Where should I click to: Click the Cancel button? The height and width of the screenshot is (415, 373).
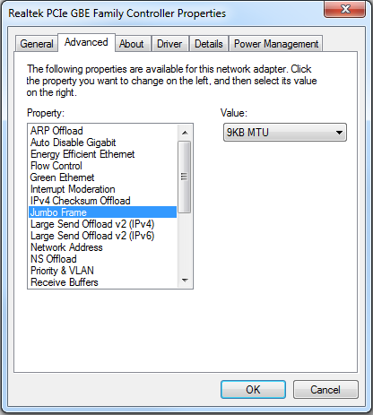(325, 389)
